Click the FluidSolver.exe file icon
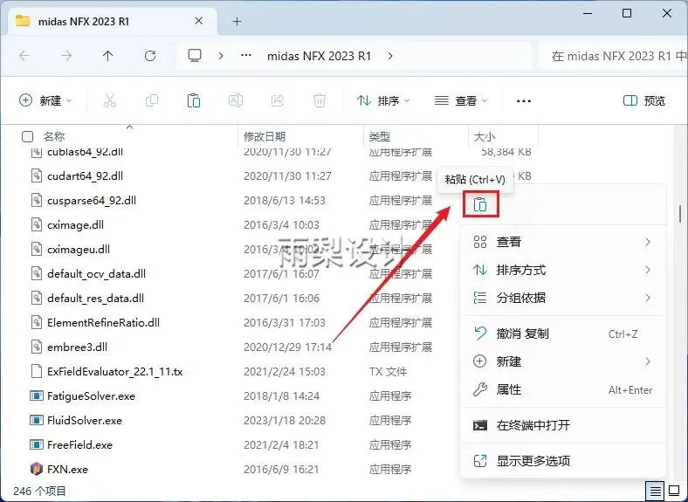Viewport: 688px width, 502px height. pyautogui.click(x=37, y=421)
